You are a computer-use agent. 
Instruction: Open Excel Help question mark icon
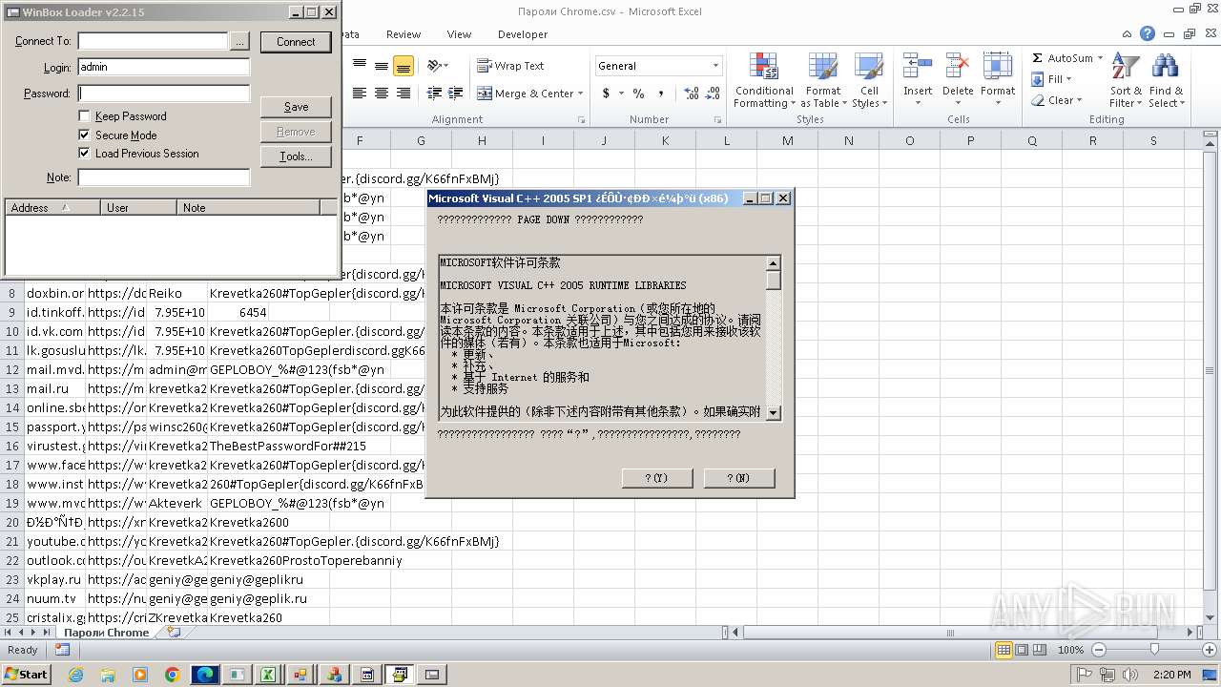(1148, 33)
